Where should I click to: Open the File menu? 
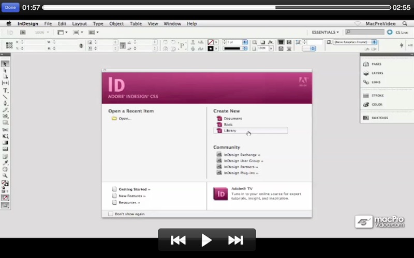tap(48, 24)
